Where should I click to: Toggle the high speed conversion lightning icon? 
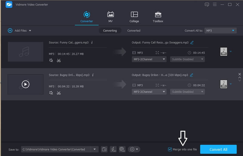pyautogui.click(x=113, y=149)
